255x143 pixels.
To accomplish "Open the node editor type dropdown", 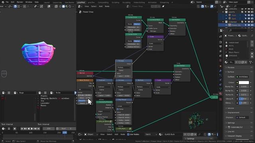I will [80, 6].
